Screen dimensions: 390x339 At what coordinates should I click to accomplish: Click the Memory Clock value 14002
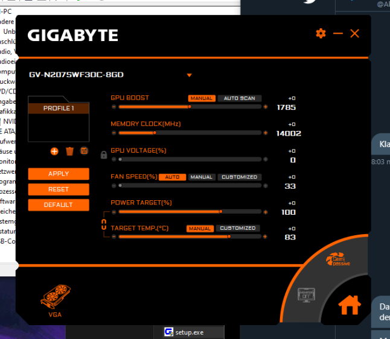pyautogui.click(x=289, y=133)
